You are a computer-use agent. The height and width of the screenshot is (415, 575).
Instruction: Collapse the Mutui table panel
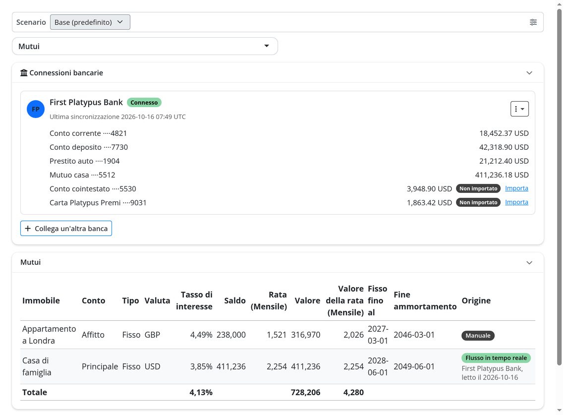pos(529,262)
